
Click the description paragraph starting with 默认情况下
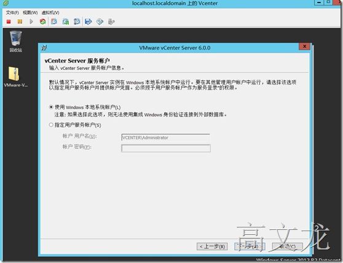173,85
